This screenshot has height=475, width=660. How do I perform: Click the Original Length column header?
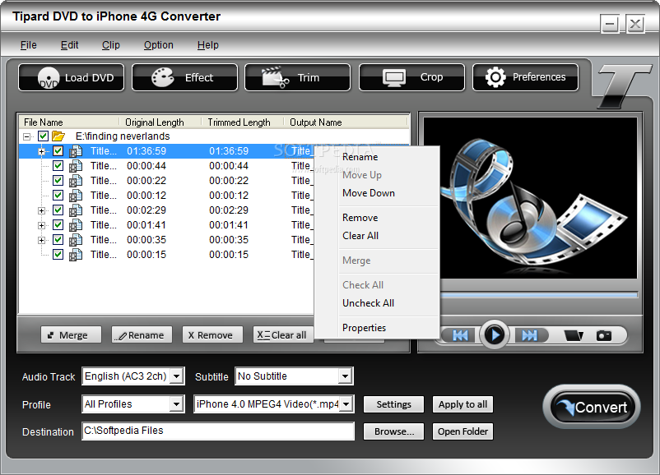coord(160,122)
